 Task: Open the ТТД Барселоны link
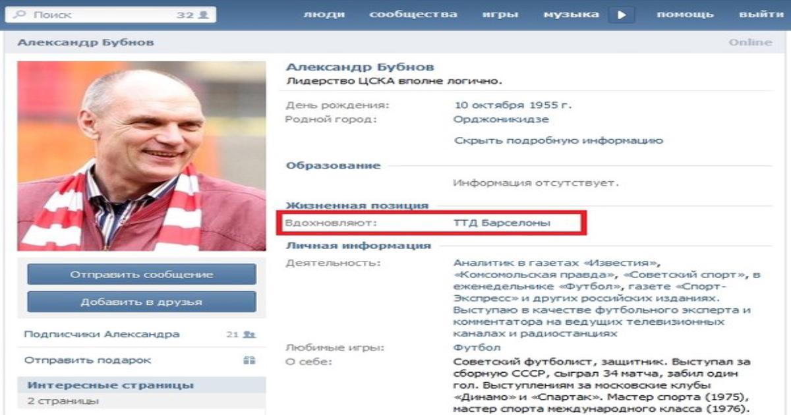tap(502, 223)
